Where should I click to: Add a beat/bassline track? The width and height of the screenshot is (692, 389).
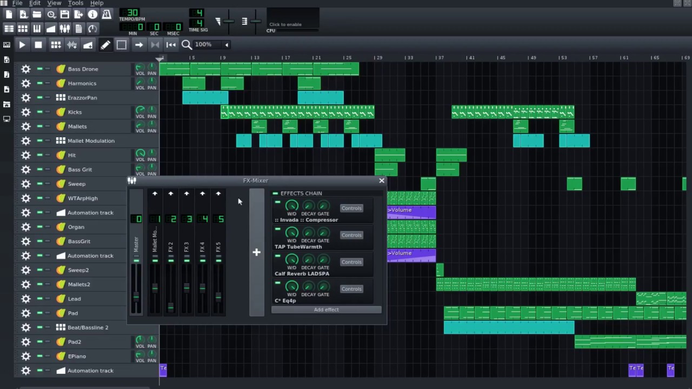click(56, 45)
